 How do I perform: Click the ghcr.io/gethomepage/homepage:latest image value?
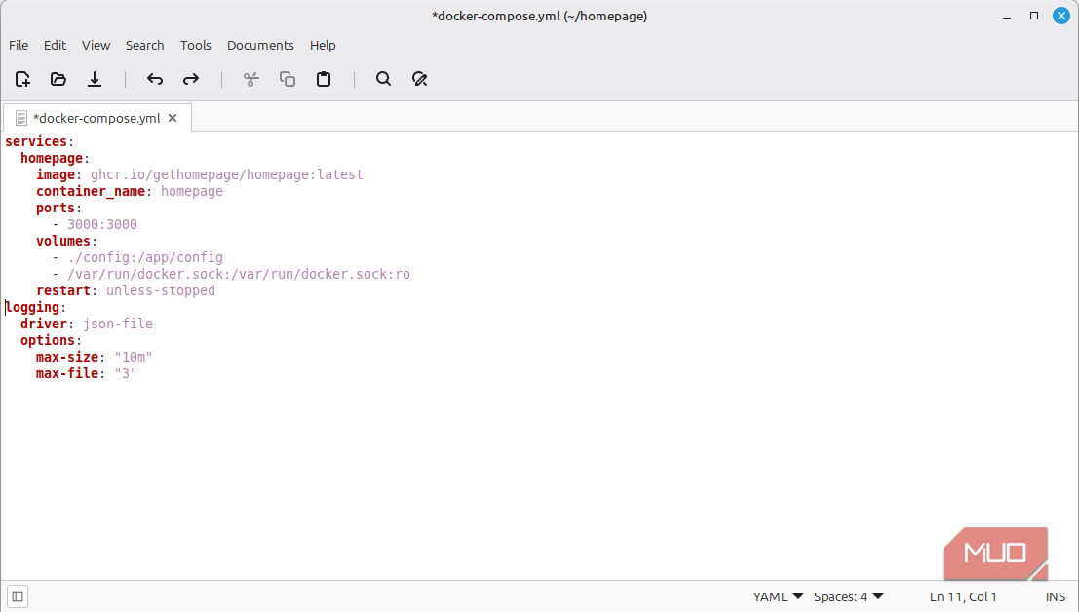[x=227, y=174]
